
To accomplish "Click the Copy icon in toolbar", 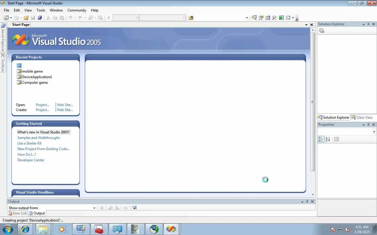I will [x=55, y=18].
